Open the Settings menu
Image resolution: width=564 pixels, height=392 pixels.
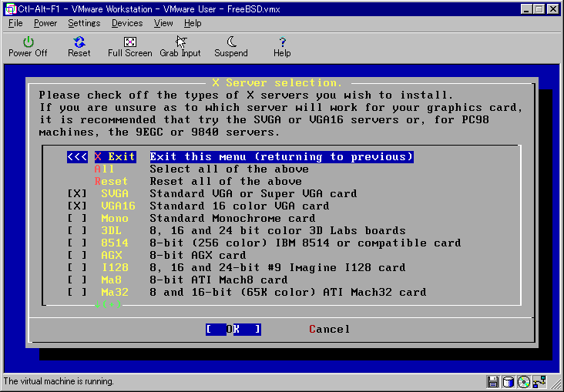click(84, 23)
